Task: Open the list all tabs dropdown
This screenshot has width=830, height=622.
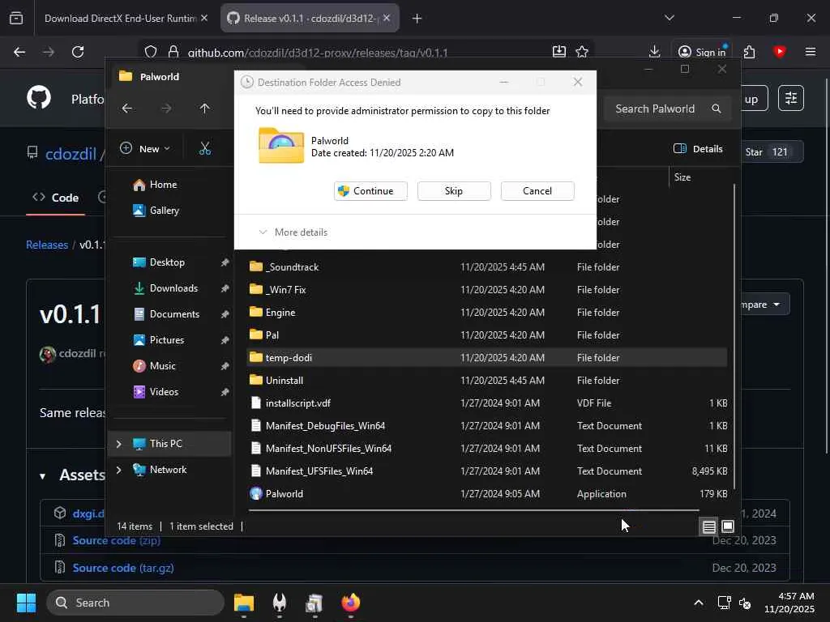Action: [x=670, y=18]
